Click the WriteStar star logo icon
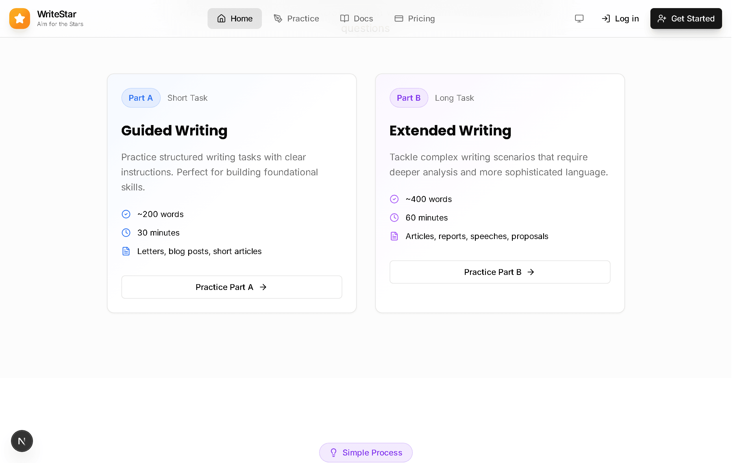Viewport: 740px width, 463px height. click(x=20, y=18)
